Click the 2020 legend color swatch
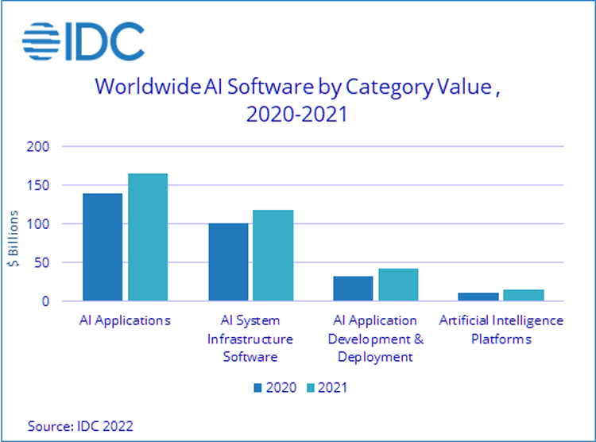 (257, 388)
